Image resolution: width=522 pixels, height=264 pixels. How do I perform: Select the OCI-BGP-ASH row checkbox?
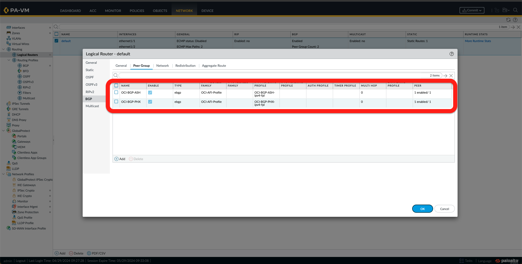[x=116, y=93]
